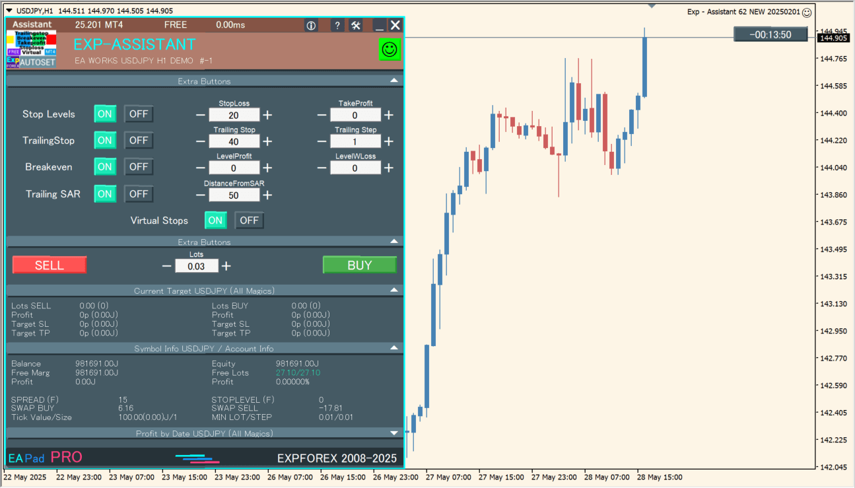Click the green smiley face status icon
The height and width of the screenshot is (488, 855).
point(390,50)
